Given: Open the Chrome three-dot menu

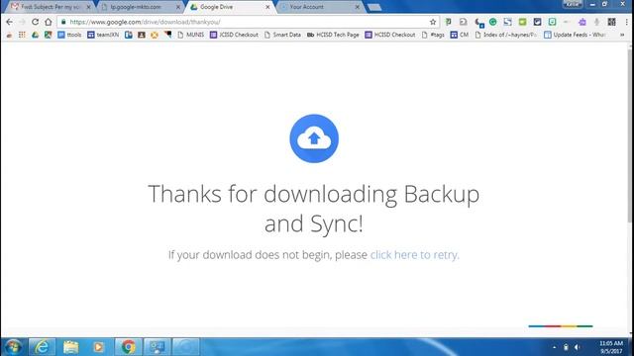Looking at the screenshot, I should pyautogui.click(x=626, y=22).
